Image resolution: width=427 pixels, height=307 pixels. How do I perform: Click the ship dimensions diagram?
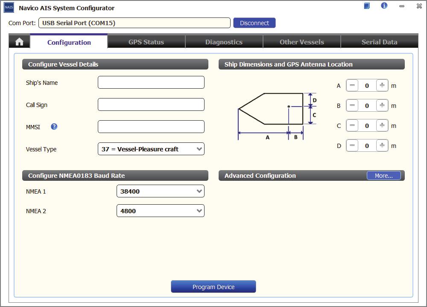tap(277, 116)
